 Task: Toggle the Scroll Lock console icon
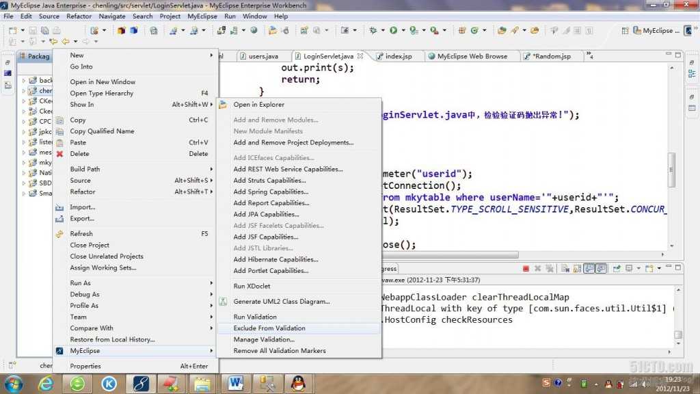577,268
